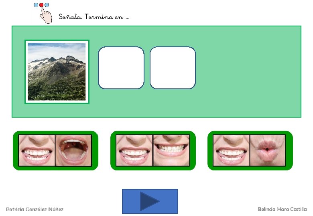Choose the smile and puckered lips card
The height and width of the screenshot is (216, 313).
250,150
